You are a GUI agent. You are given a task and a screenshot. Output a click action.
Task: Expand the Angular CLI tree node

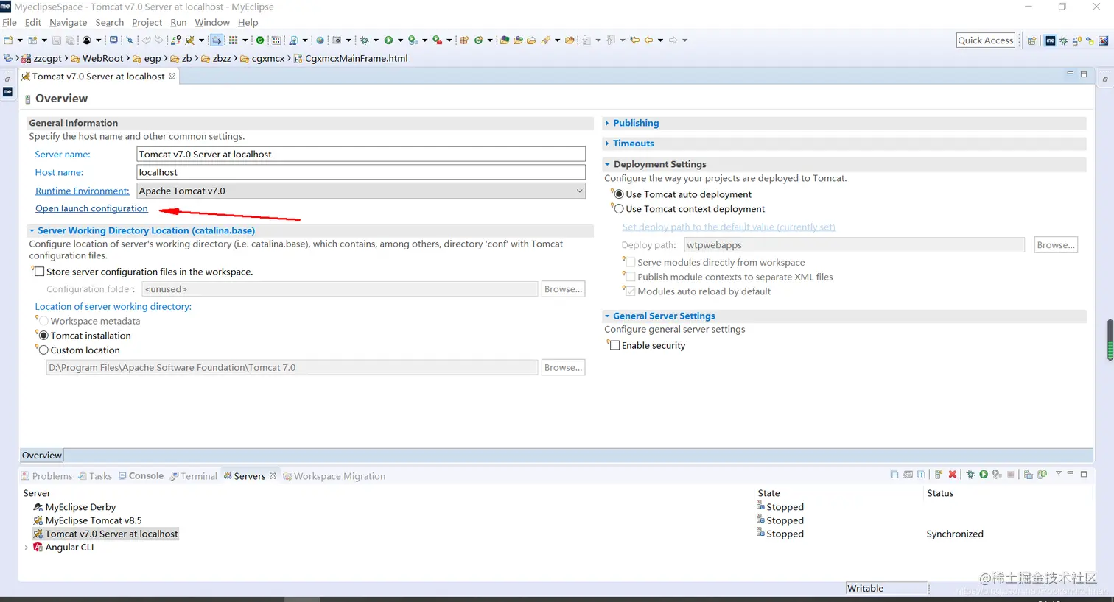(x=27, y=548)
